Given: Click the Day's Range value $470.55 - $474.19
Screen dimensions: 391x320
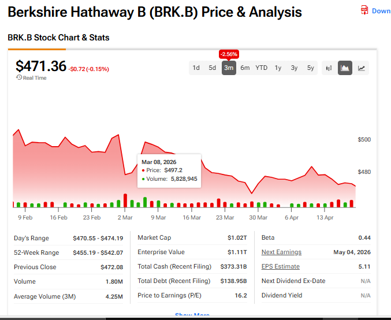Looking at the screenshot, I should point(98,238).
